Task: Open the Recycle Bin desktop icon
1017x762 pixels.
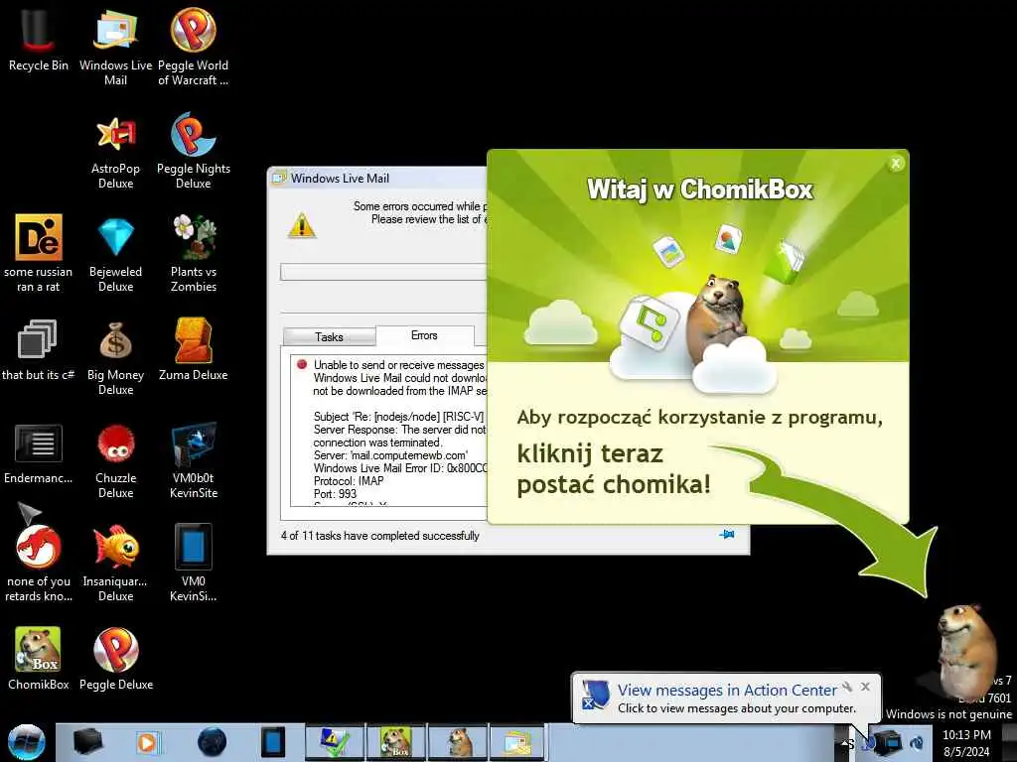Action: [38, 40]
